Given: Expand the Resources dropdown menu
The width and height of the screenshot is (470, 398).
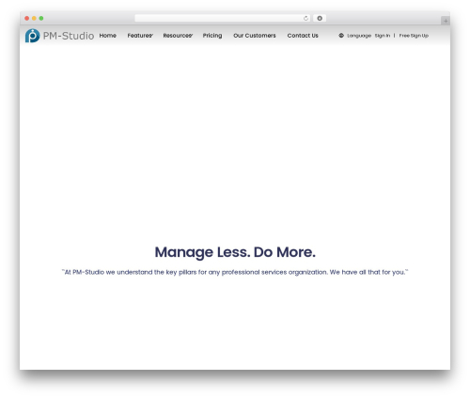Looking at the screenshot, I should click(x=178, y=36).
